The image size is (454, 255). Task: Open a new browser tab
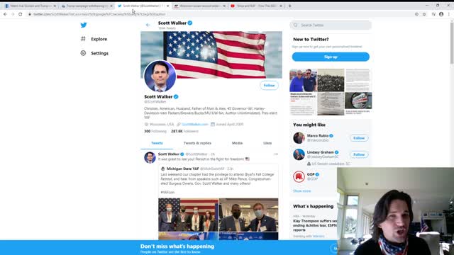tap(289, 6)
